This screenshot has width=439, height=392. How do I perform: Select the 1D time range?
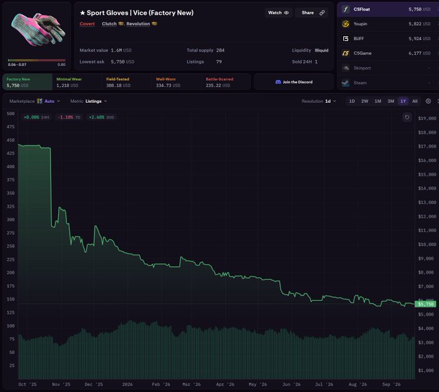point(352,101)
